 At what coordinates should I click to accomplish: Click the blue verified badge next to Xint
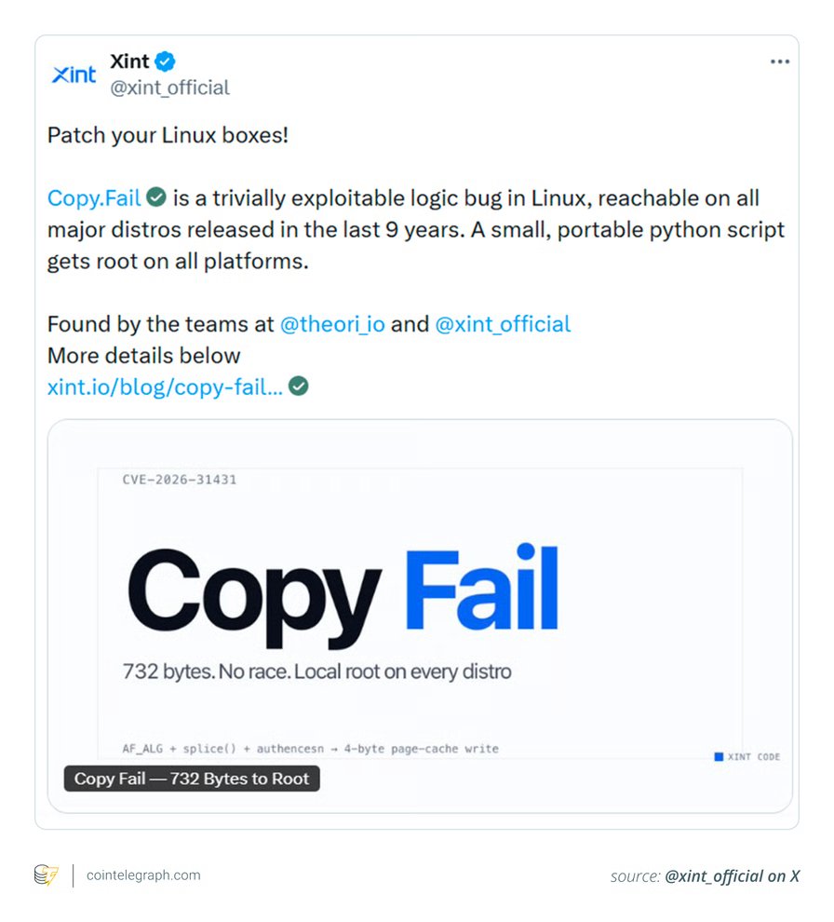click(165, 61)
